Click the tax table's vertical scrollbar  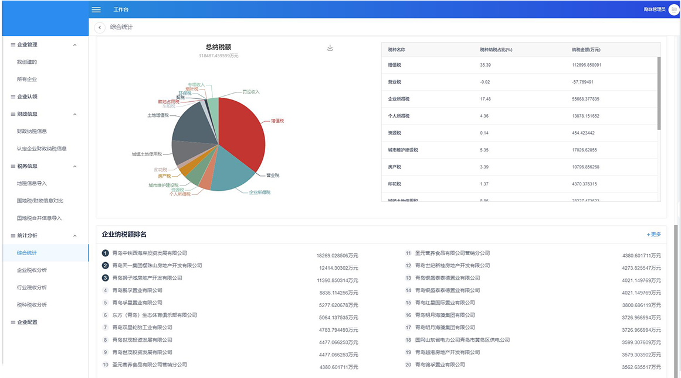659,94
